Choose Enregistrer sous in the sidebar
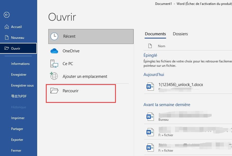Viewport: 232px width, 156px height. [x=22, y=85]
